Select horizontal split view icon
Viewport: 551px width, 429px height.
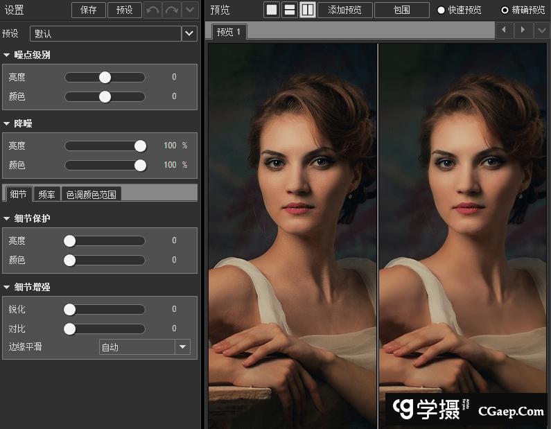(290, 10)
